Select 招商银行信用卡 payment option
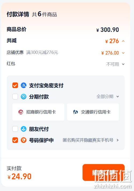The height and width of the screenshot is (191, 134). pos(38,112)
